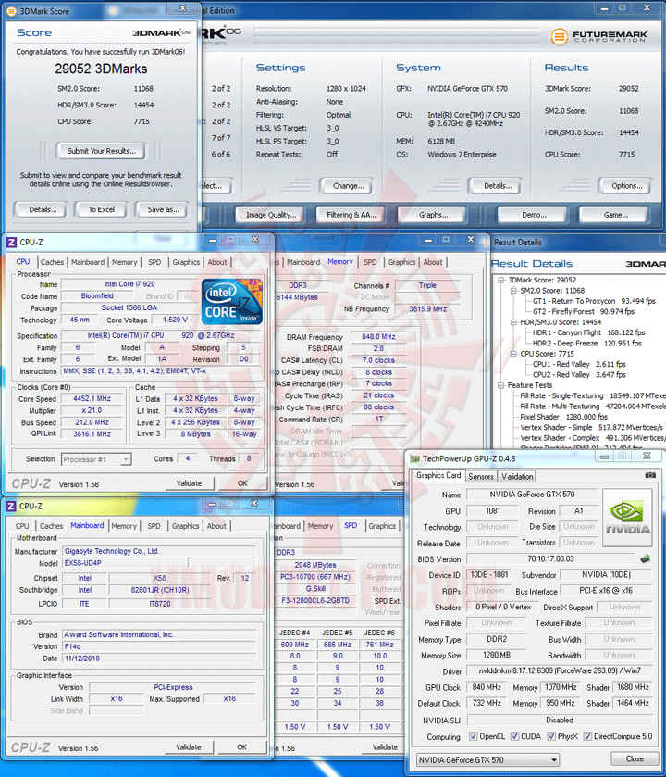666x777 pixels.
Task: Collapse the 3DMark Score: 29052 tree node
Action: click(x=501, y=280)
